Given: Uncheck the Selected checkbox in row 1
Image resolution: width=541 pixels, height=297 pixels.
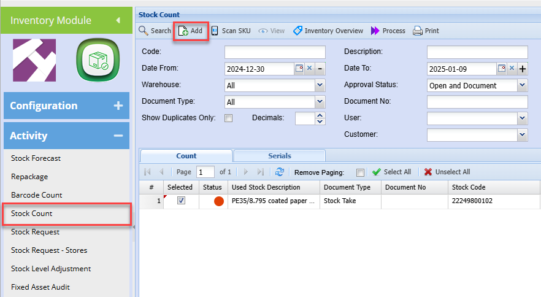Looking at the screenshot, I should (181, 201).
